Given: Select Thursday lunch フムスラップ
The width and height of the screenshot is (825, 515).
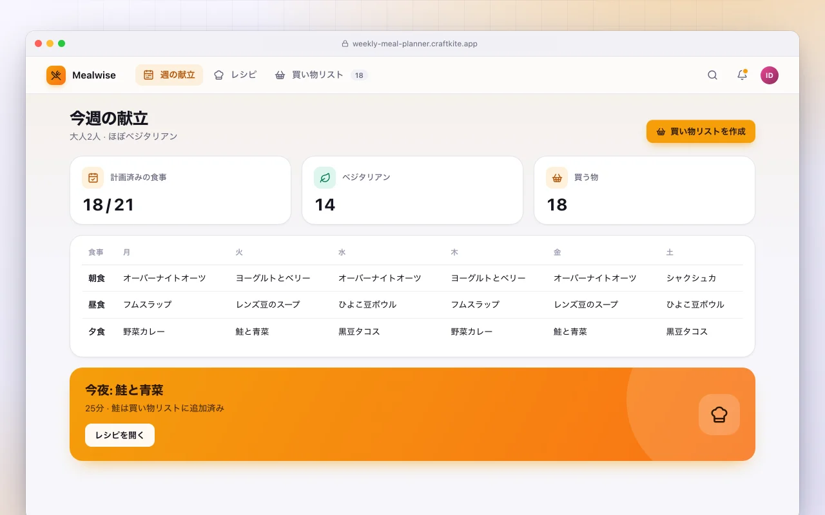Looking at the screenshot, I should [x=476, y=304].
